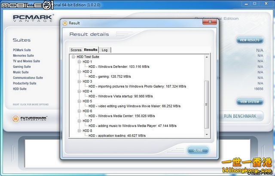Choose Gaming Suite in Suites list
Image resolution: width=275 pixels, height=176 pixels.
[21, 67]
